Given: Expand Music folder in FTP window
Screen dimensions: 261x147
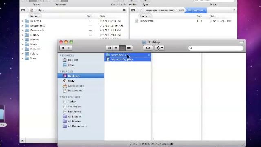Looking at the screenshot, I should coord(22,45).
